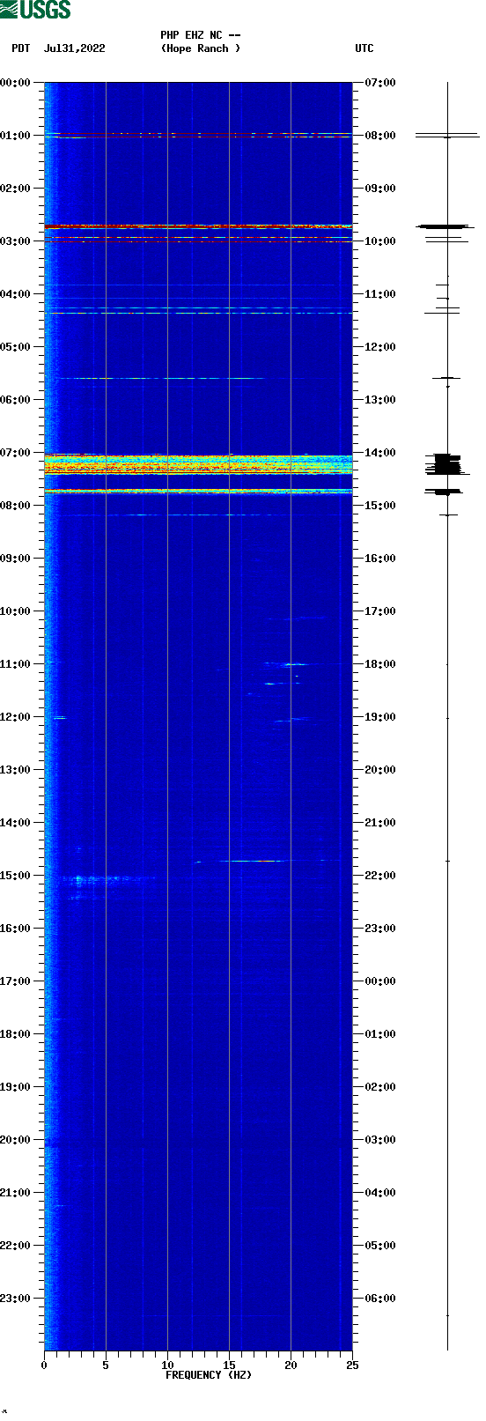Click the '12:00' PDT time label
The height and width of the screenshot is (1421, 486).
[16, 717]
